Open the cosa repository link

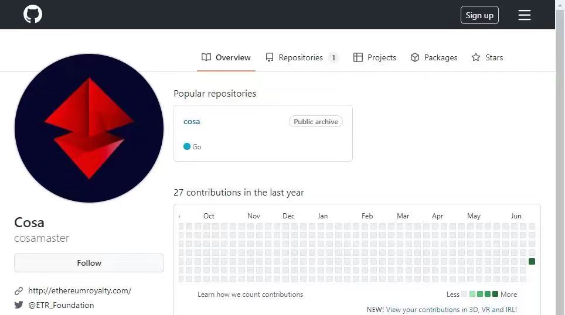click(192, 122)
